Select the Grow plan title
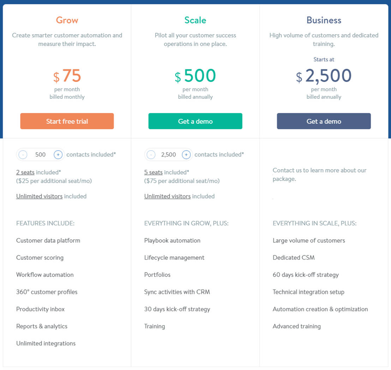Screen dimensions: 391x370 point(67,20)
